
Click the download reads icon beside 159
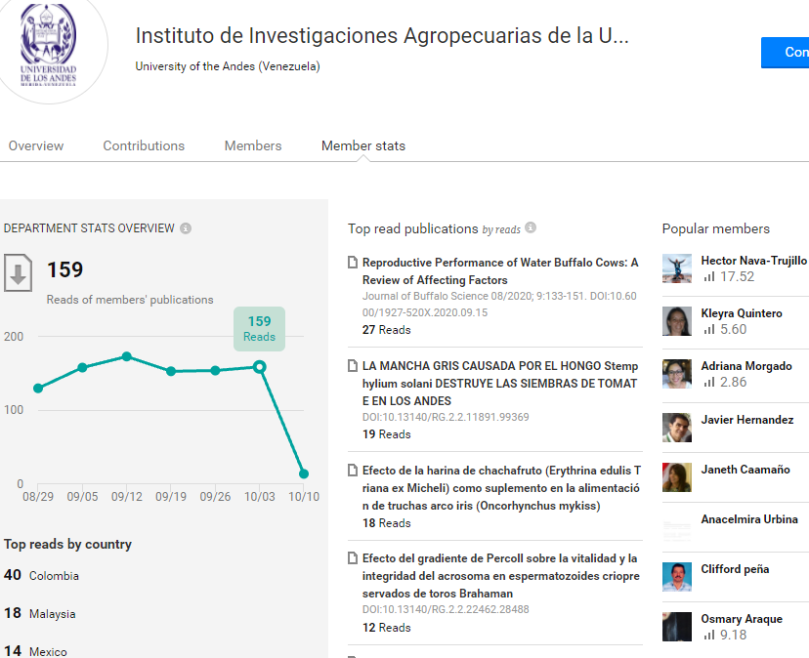pyautogui.click(x=18, y=272)
